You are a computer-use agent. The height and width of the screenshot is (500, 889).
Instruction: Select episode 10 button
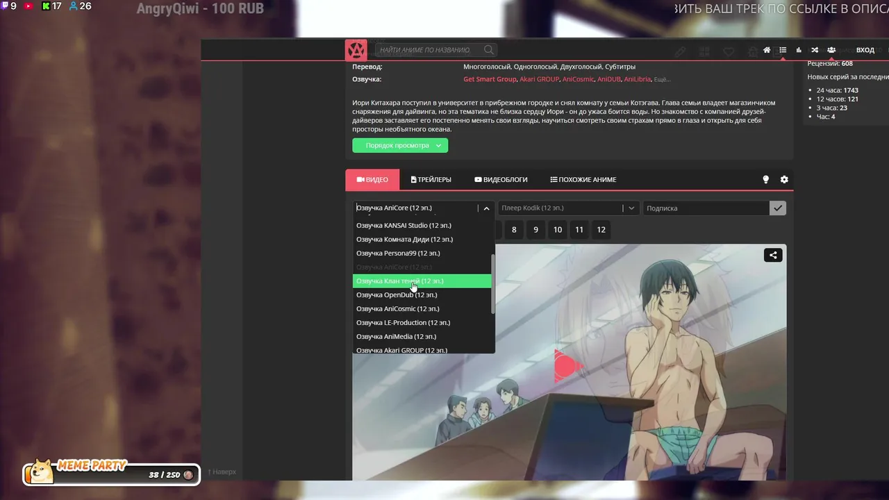[x=557, y=229]
